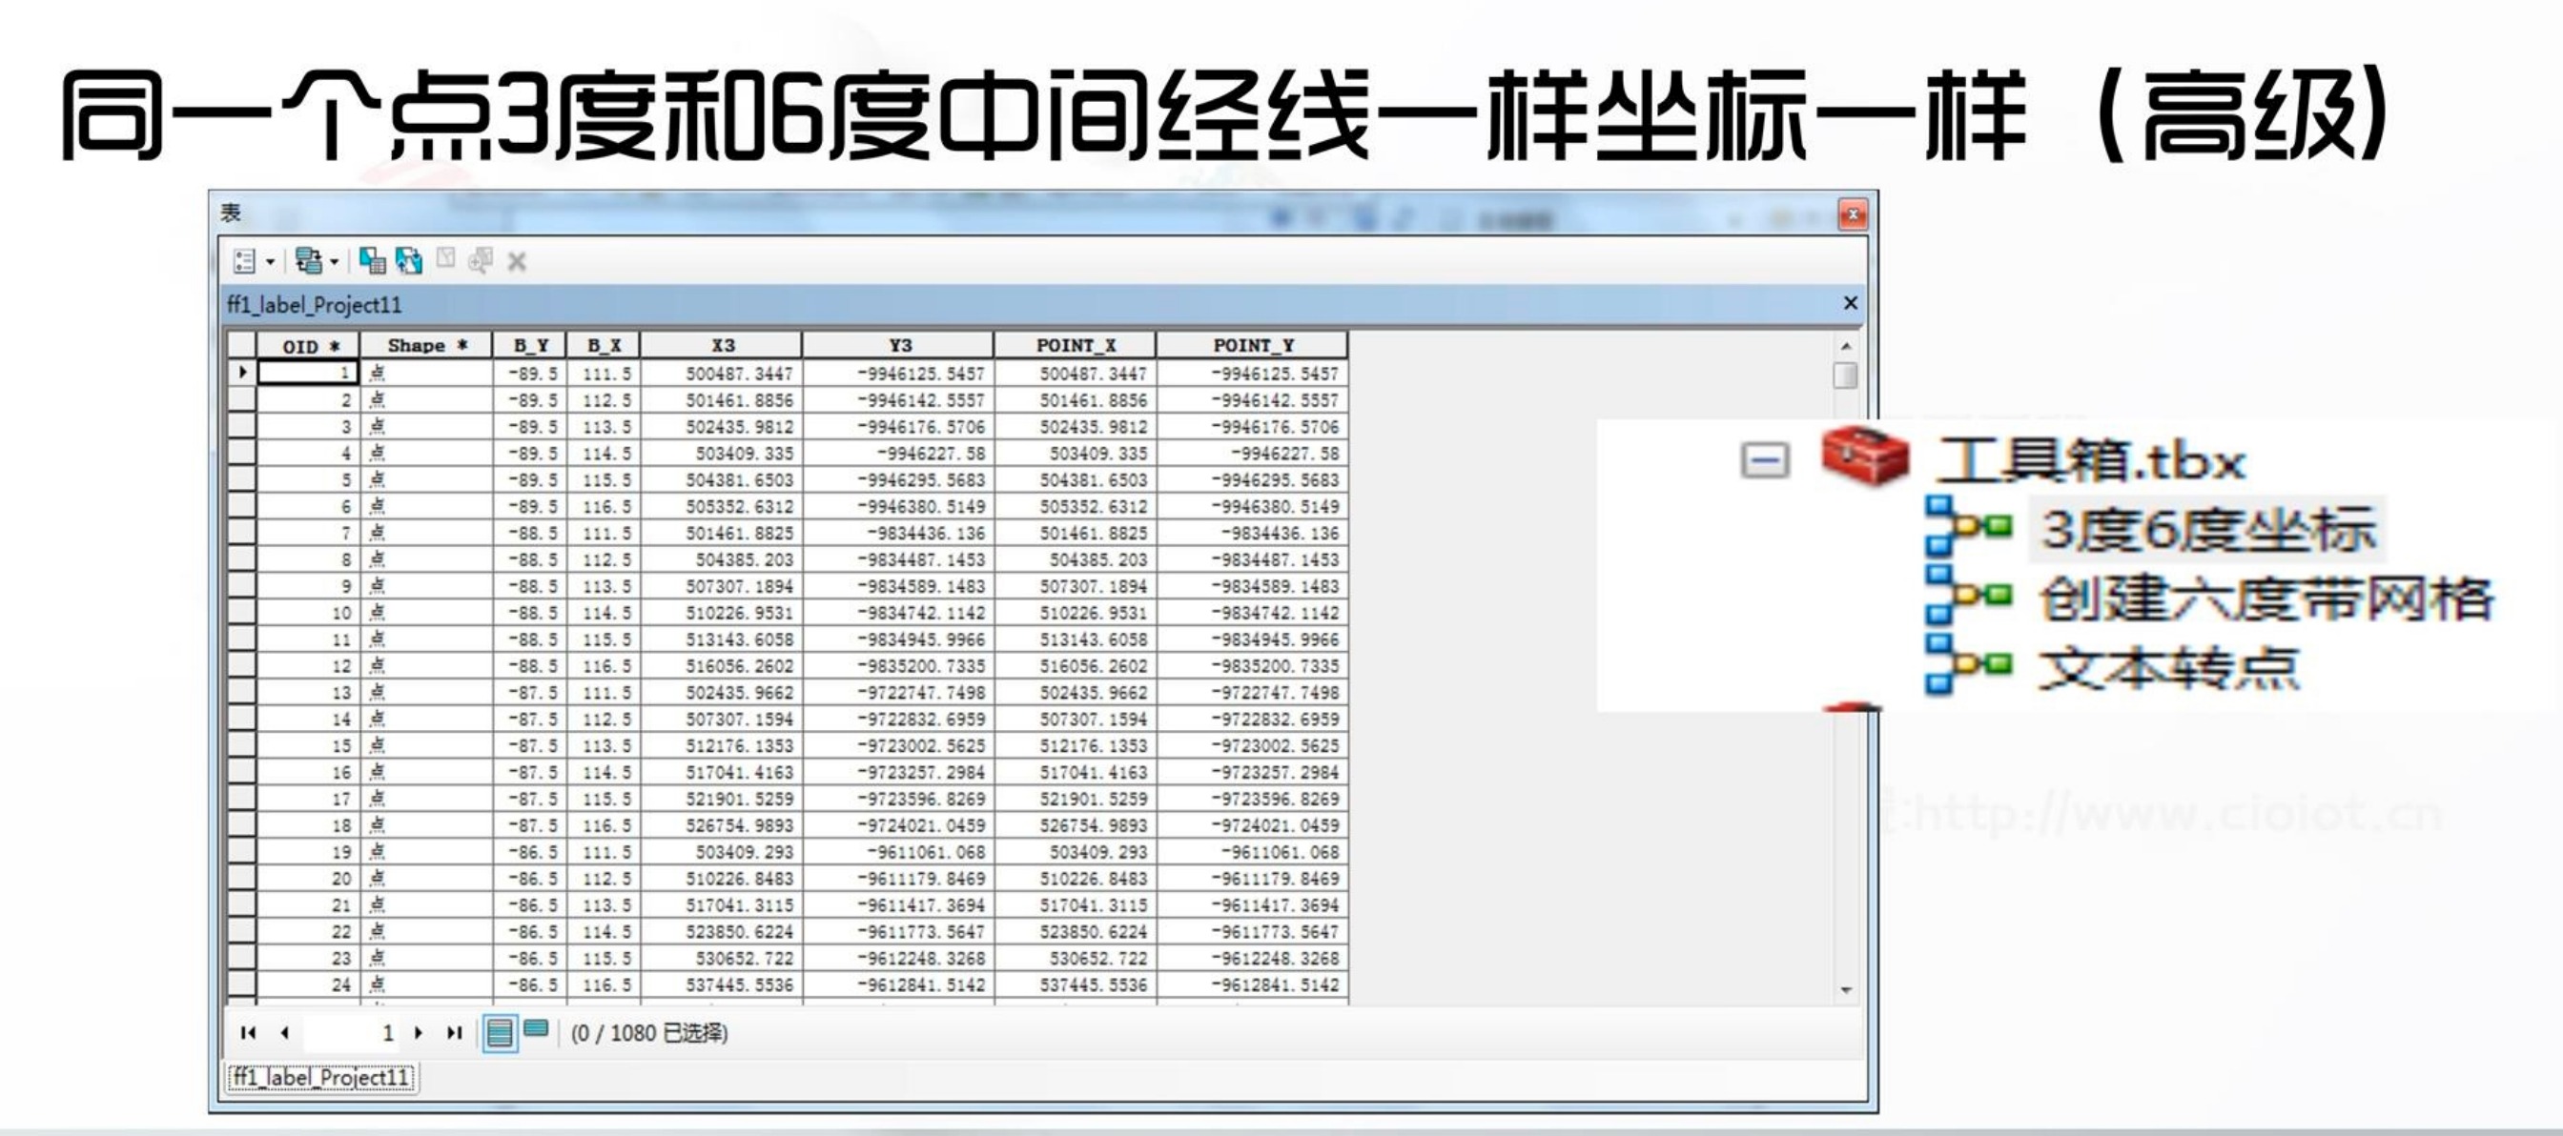The width and height of the screenshot is (2563, 1136).
Task: Select row 5 via its row selector
Action: pos(242,479)
